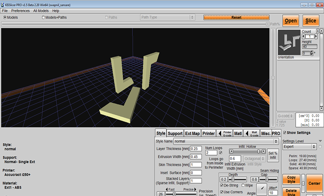Open Printer G-code tab with arrow icon
Viewport: 324px width, 196px height.
pos(225,133)
